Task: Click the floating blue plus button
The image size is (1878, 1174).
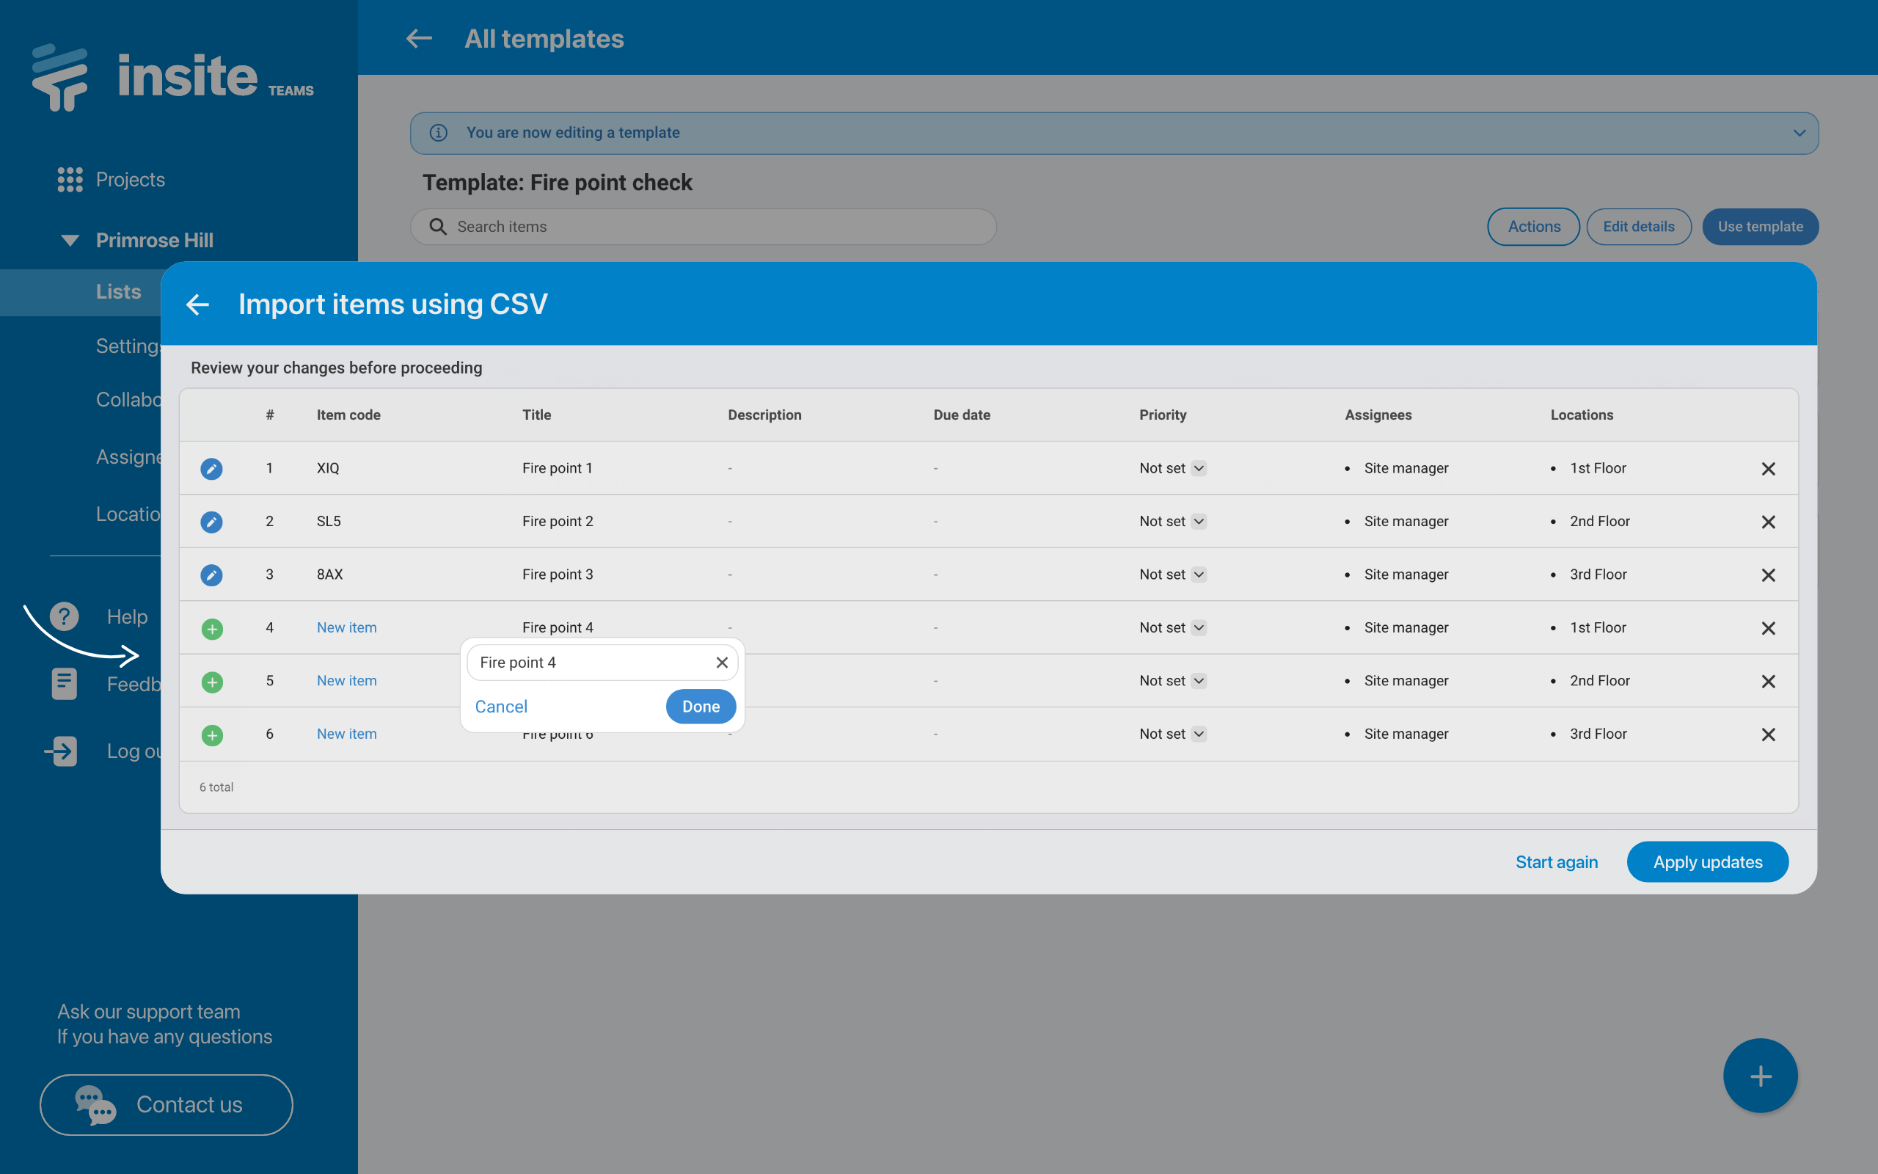Action: 1759,1076
